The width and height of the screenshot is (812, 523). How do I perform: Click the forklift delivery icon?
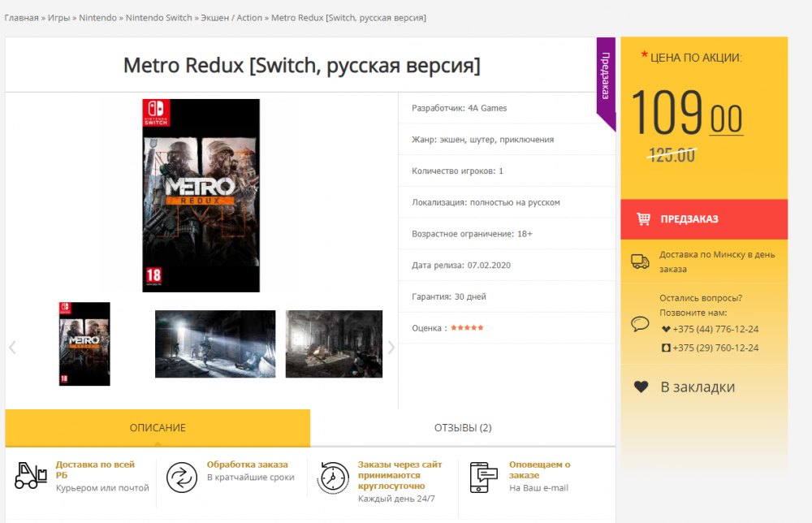[x=31, y=476]
